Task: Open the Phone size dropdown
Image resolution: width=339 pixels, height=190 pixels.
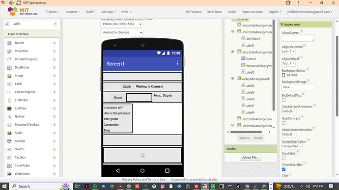Action: (122, 24)
